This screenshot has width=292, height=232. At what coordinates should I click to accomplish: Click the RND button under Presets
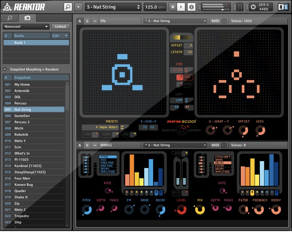coord(125,135)
